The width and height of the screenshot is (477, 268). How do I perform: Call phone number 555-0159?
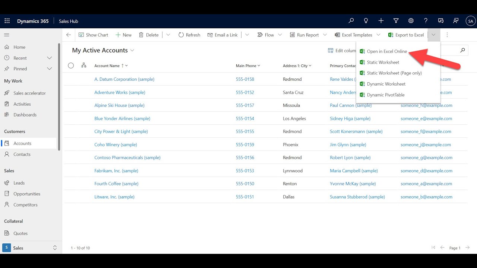245,144
